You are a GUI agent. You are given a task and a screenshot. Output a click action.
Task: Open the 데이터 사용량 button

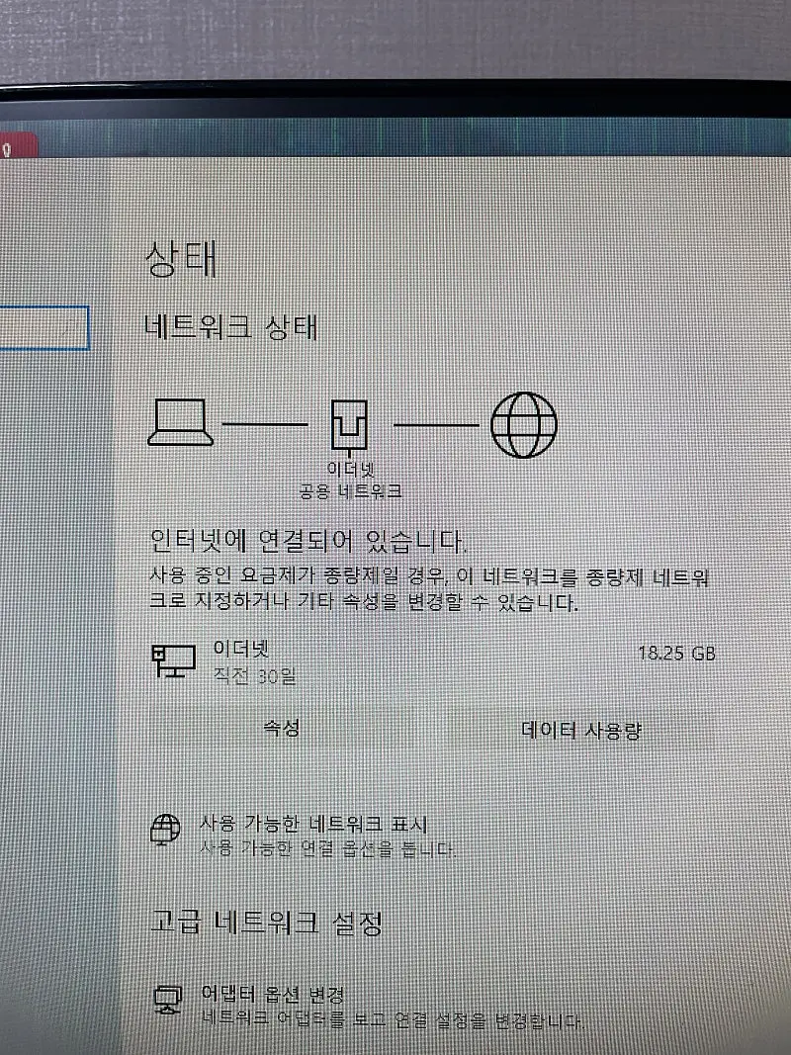coord(581,731)
